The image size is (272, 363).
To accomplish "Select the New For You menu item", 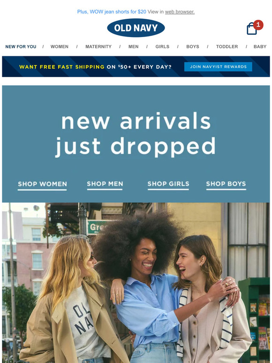I will click(x=21, y=46).
